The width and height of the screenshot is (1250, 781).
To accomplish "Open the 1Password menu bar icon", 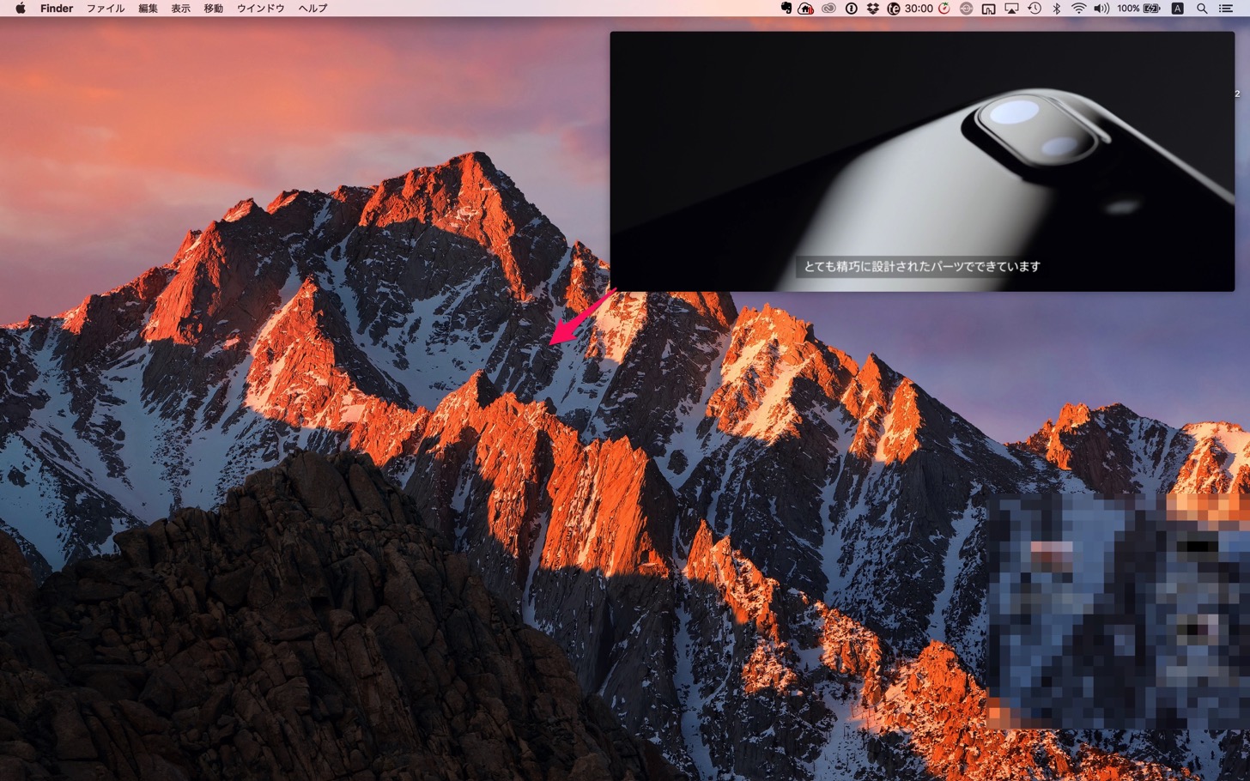I will pyautogui.click(x=851, y=9).
